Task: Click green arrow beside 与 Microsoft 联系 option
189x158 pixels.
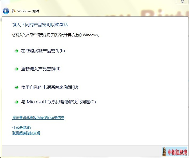Action: (x=17, y=102)
